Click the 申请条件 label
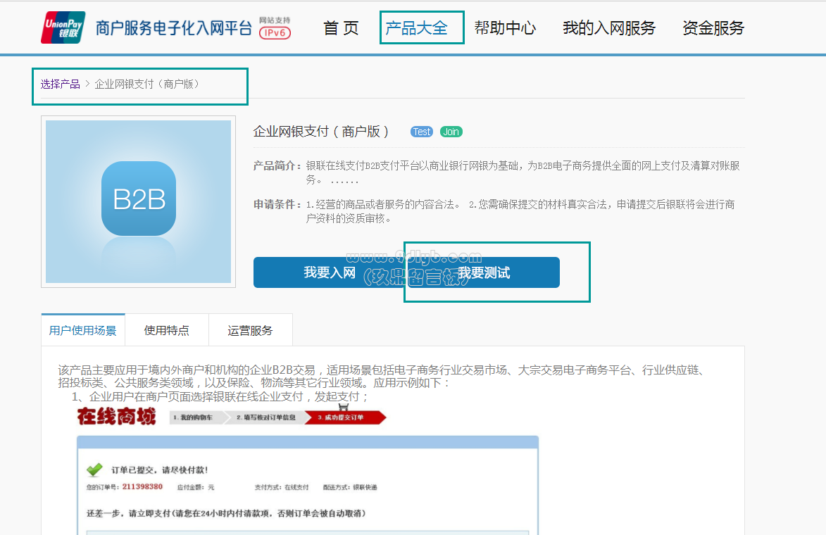826x535 pixels. (x=277, y=204)
